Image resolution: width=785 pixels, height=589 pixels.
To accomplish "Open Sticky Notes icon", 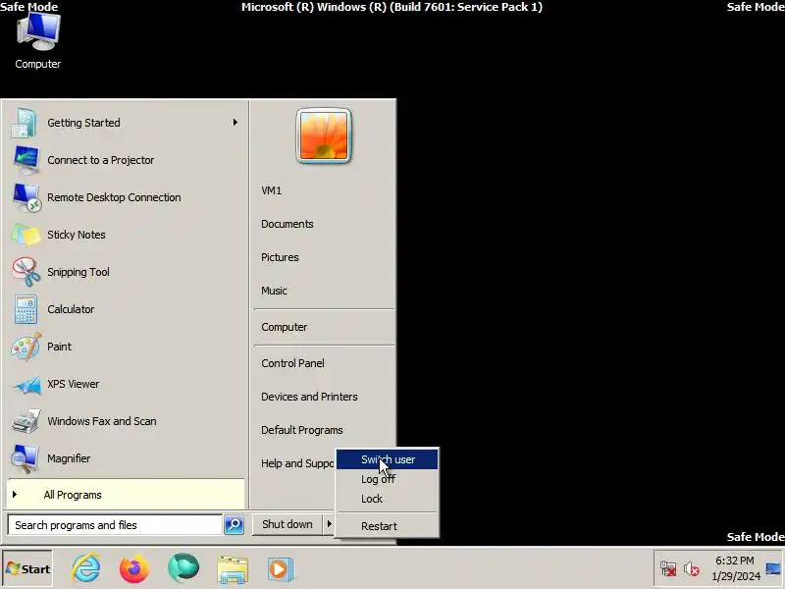I will click(26, 235).
